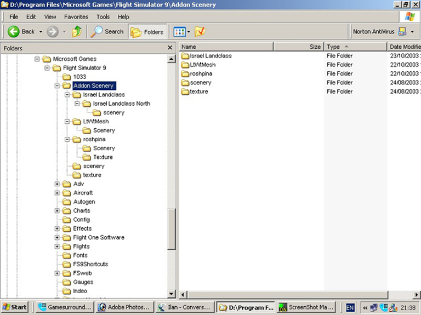This screenshot has height=315, width=421.
Task: Collapse the roshpina tree node
Action: pyautogui.click(x=67, y=139)
